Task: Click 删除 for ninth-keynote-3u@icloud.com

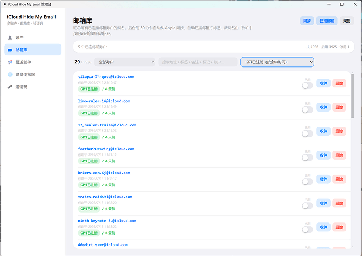Action: [x=339, y=227]
